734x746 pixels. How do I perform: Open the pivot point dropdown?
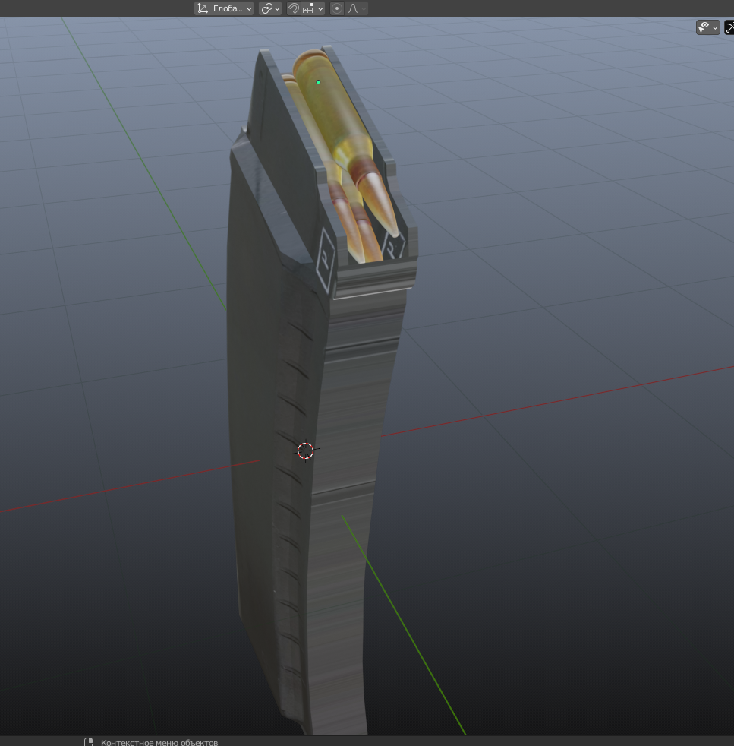270,8
